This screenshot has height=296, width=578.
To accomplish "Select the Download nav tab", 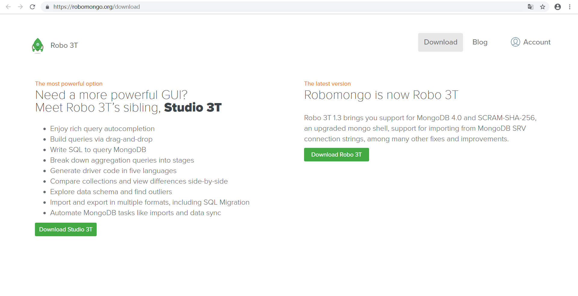I will pyautogui.click(x=440, y=42).
